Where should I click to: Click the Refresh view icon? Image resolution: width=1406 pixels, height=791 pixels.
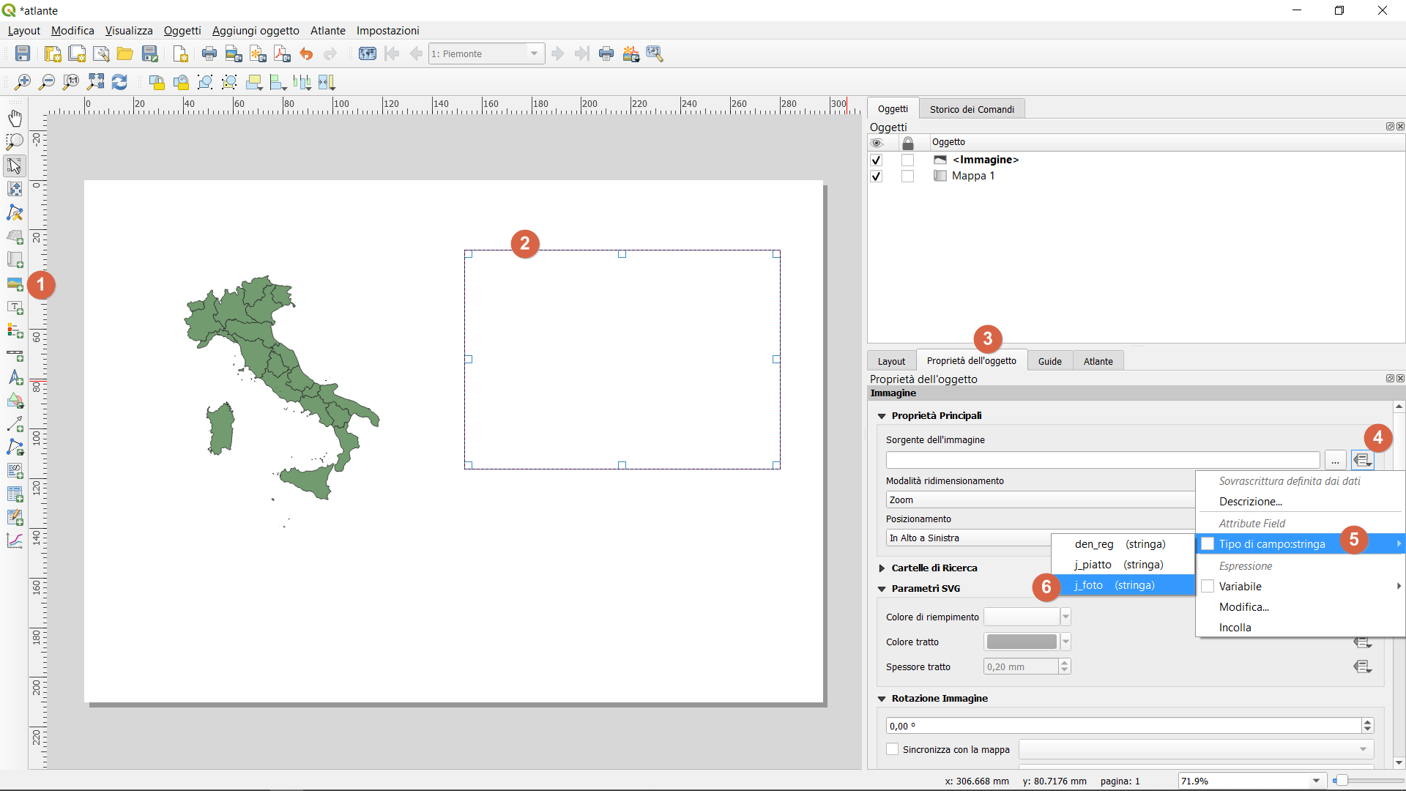(119, 82)
